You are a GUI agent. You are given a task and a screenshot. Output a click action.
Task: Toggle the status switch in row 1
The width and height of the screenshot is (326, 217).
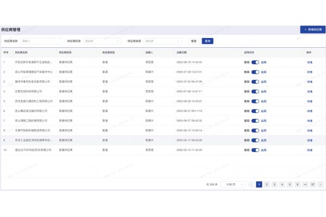point(255,62)
